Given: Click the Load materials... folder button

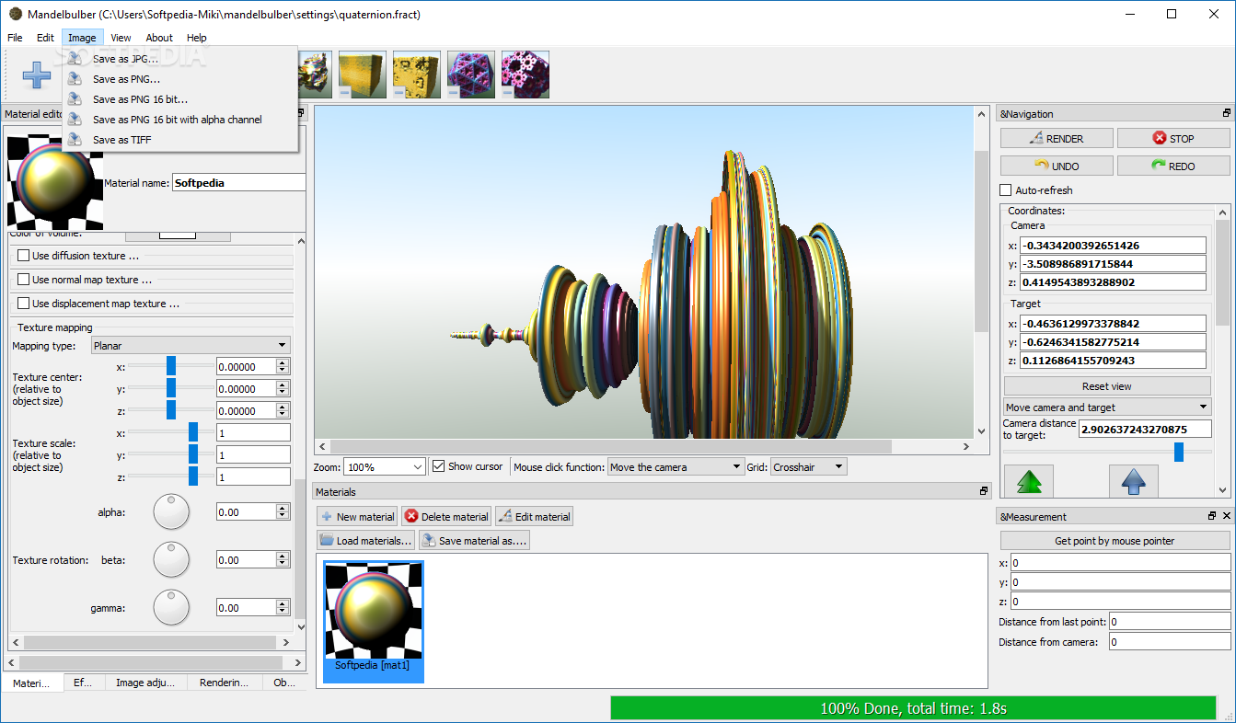Looking at the screenshot, I should (x=365, y=540).
